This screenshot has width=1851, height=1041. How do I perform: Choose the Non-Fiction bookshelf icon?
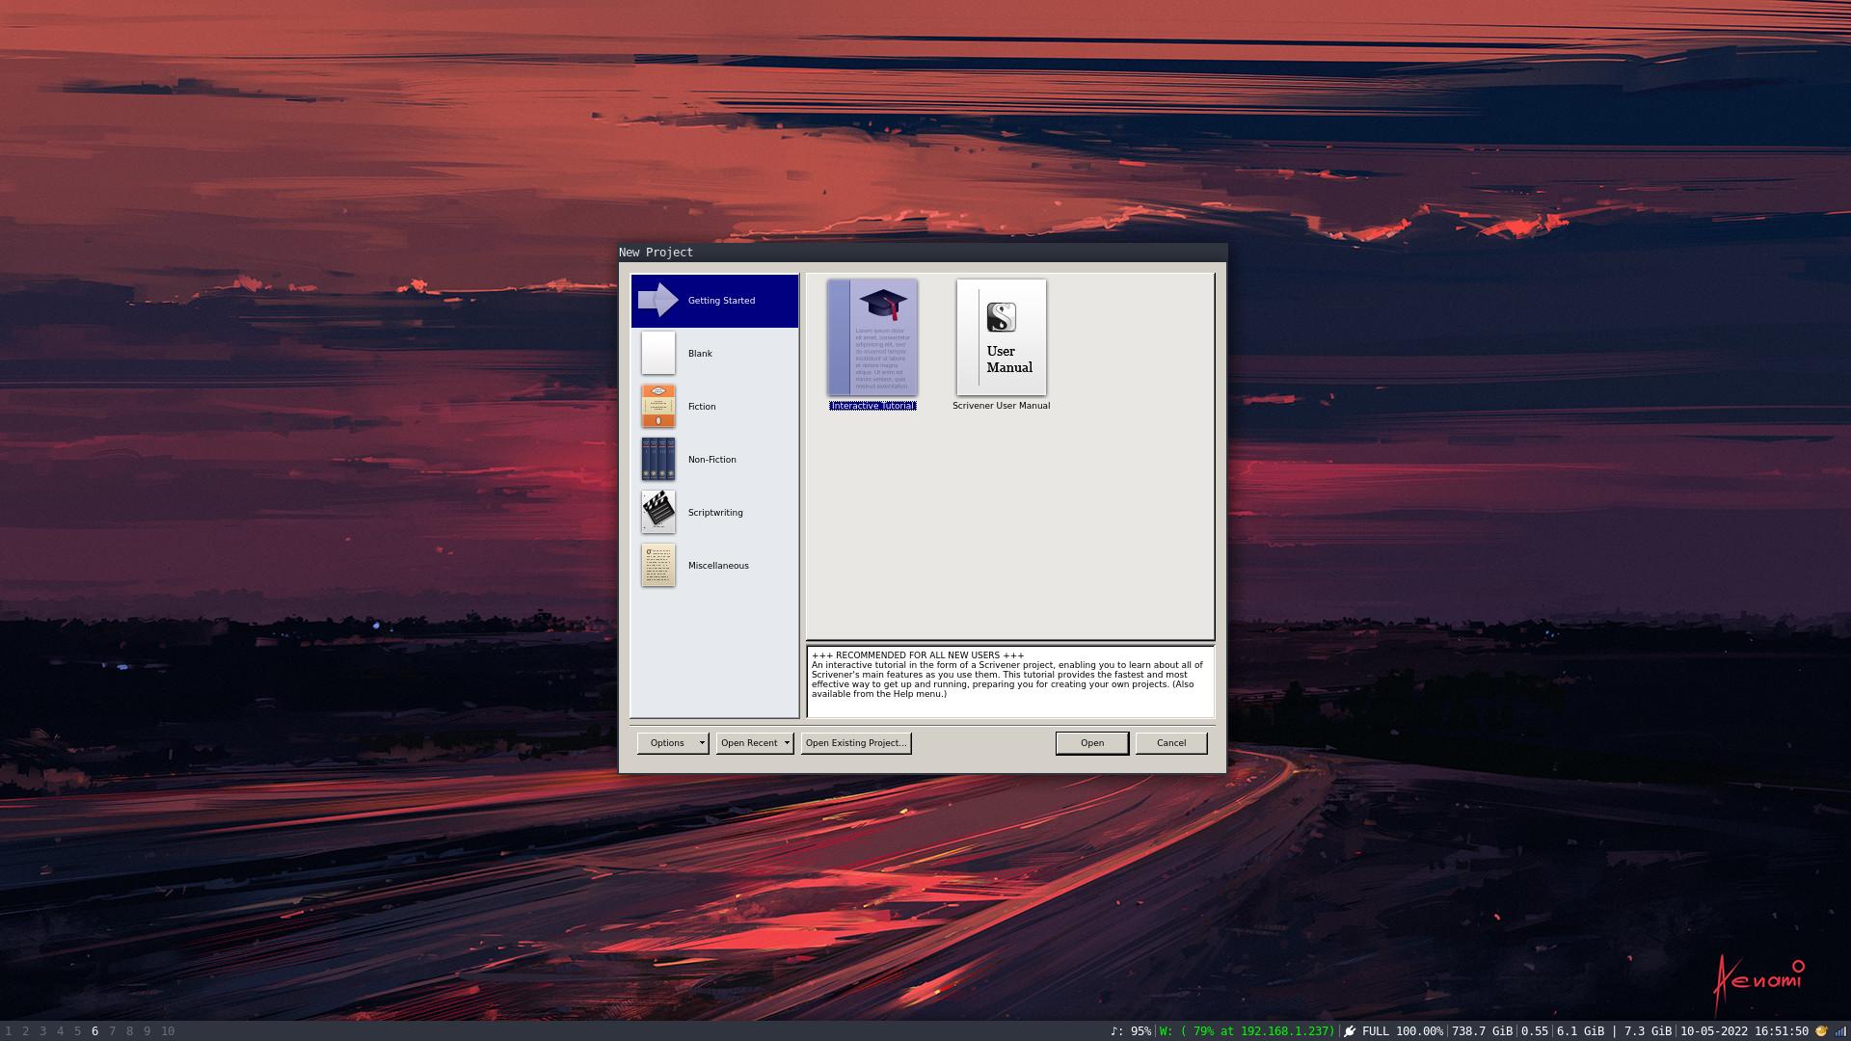(x=658, y=459)
